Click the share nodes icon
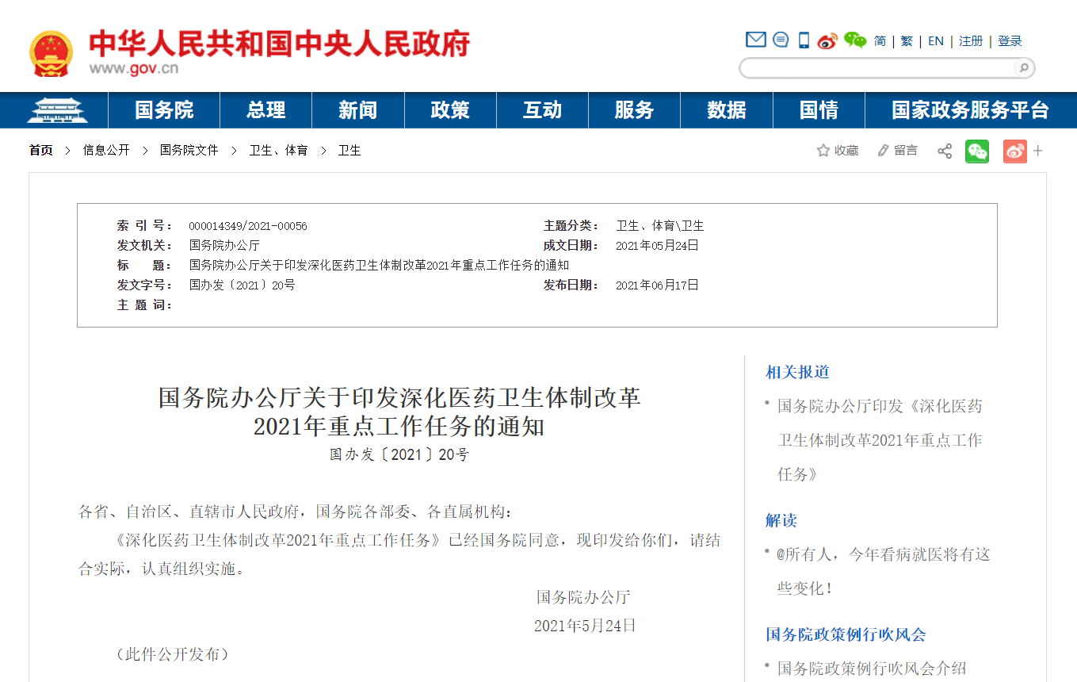Screen dimensions: 1077x682 tap(945, 151)
